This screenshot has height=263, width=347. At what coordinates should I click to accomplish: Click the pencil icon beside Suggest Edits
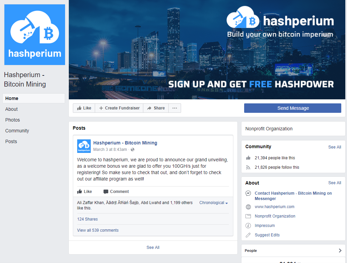click(248, 235)
